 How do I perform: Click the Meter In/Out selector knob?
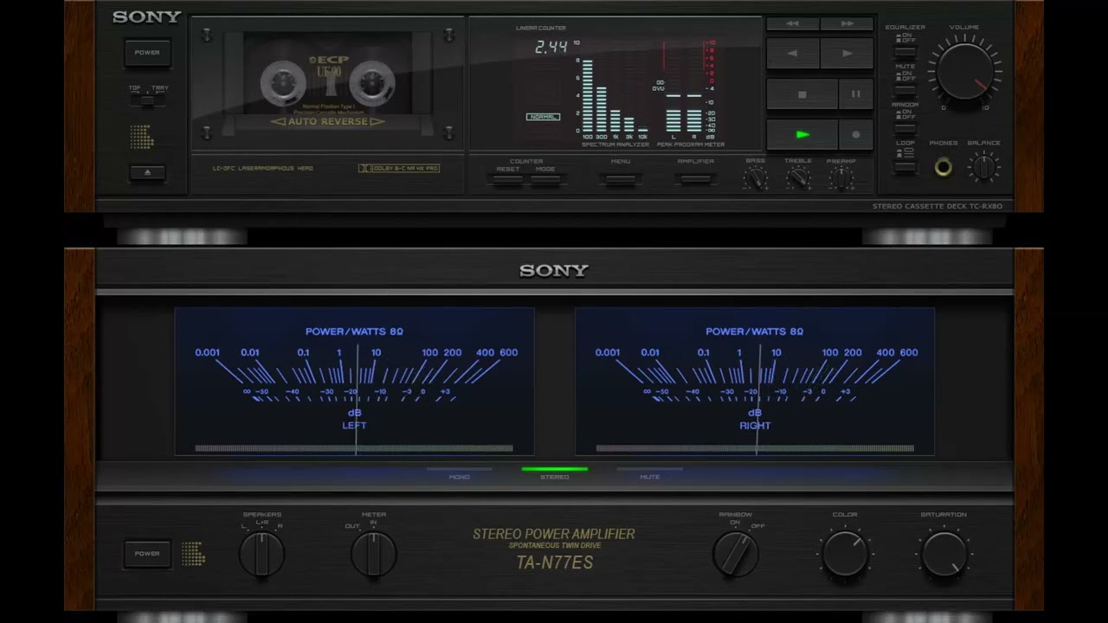pyautogui.click(x=374, y=554)
